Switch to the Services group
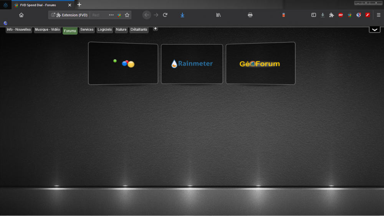This screenshot has height=216, width=384. click(87, 30)
